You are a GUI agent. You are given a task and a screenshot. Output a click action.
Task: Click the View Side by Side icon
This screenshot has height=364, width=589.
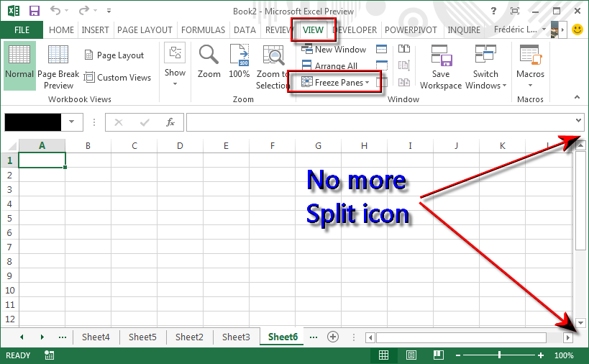coord(403,49)
